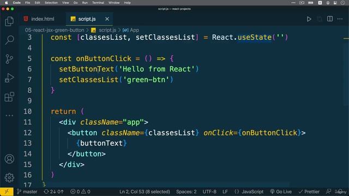The height and width of the screenshot is (196, 349).
Task: Click 'setButtonText' on line 6
Action: click(86, 69)
